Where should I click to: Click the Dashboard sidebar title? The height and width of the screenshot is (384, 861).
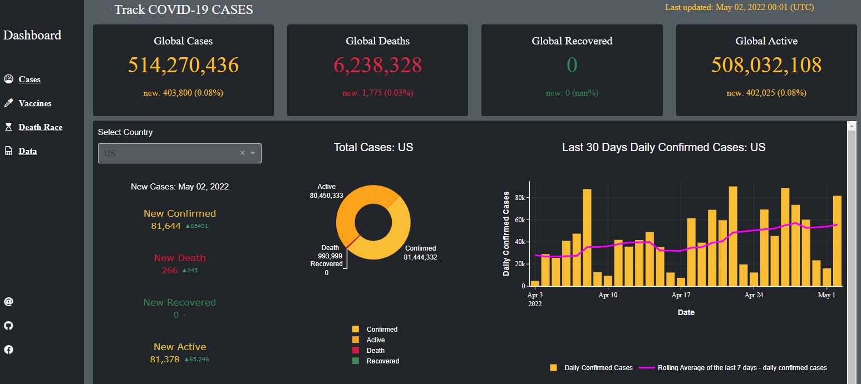(x=32, y=36)
